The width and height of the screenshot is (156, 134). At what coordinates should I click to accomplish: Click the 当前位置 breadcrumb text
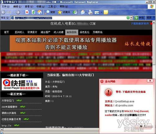coord(71,75)
